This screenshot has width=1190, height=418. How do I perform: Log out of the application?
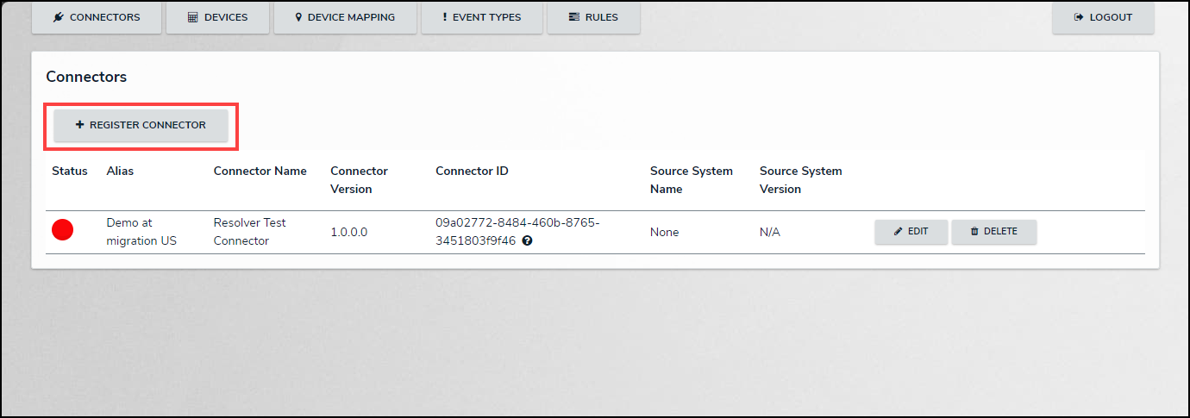point(1103,17)
